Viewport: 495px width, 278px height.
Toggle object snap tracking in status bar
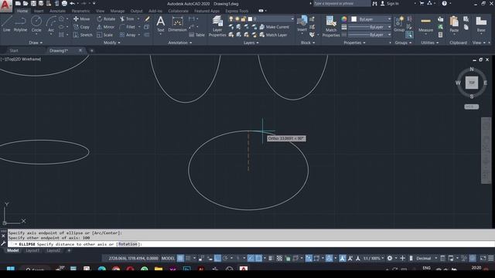click(251, 258)
